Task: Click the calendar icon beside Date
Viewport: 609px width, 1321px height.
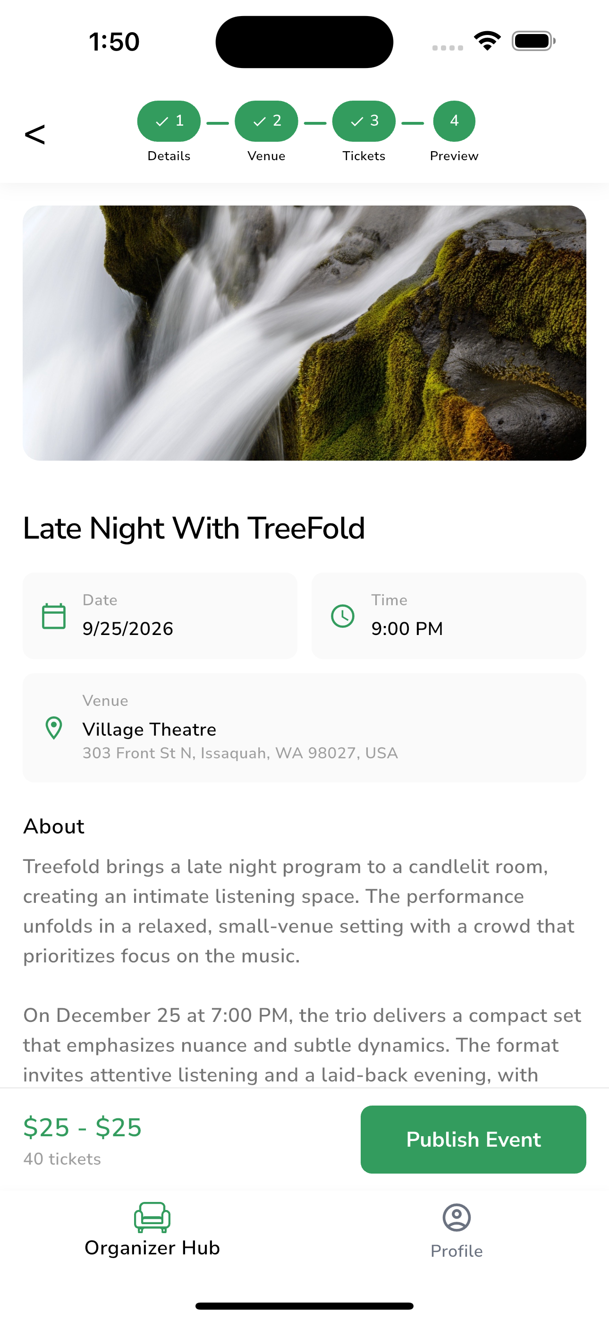Action: pyautogui.click(x=54, y=616)
